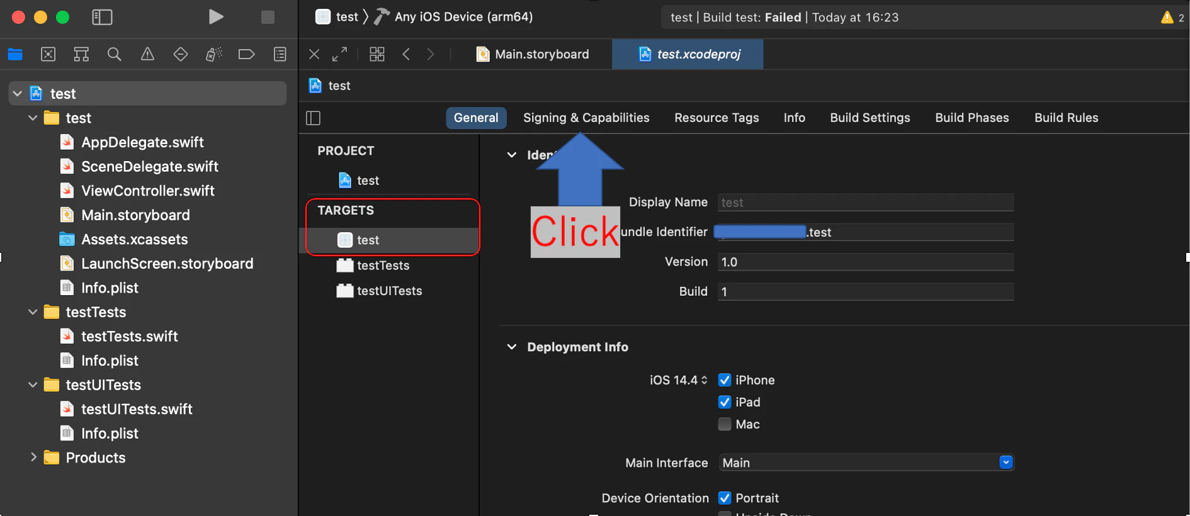1190x516 pixels.
Task: Open the Build Phases tab
Action: pyautogui.click(x=972, y=118)
